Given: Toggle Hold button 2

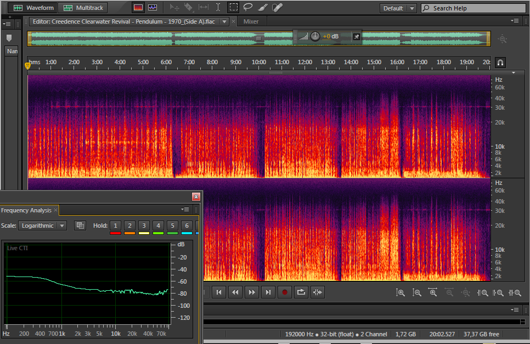Looking at the screenshot, I should tap(129, 225).
